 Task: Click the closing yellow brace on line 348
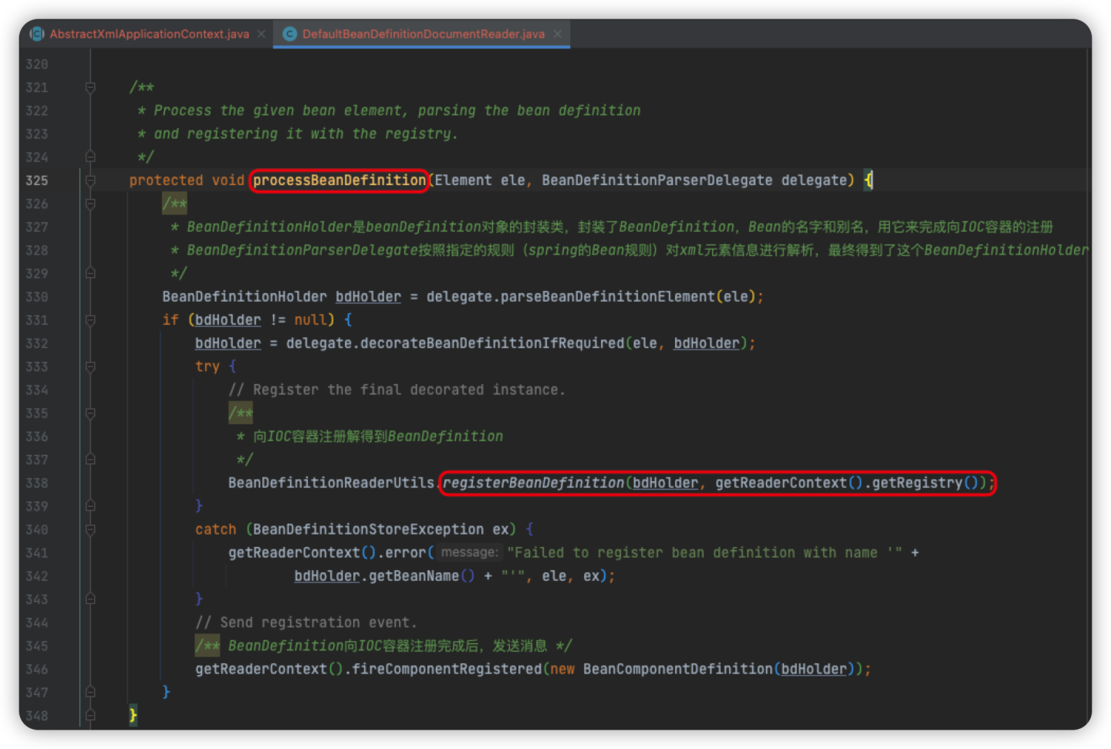coord(133,715)
